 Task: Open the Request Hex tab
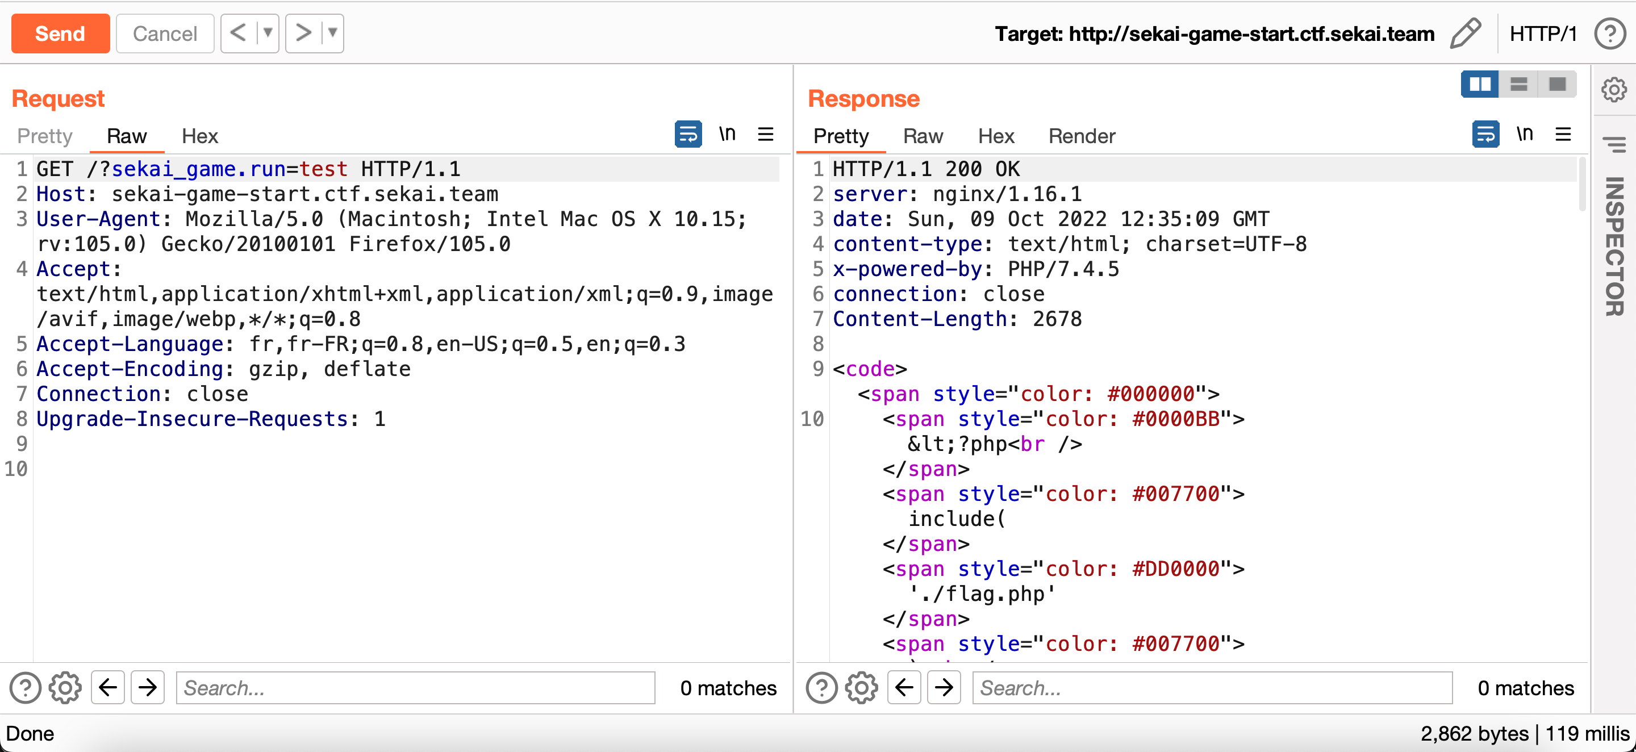point(199,136)
